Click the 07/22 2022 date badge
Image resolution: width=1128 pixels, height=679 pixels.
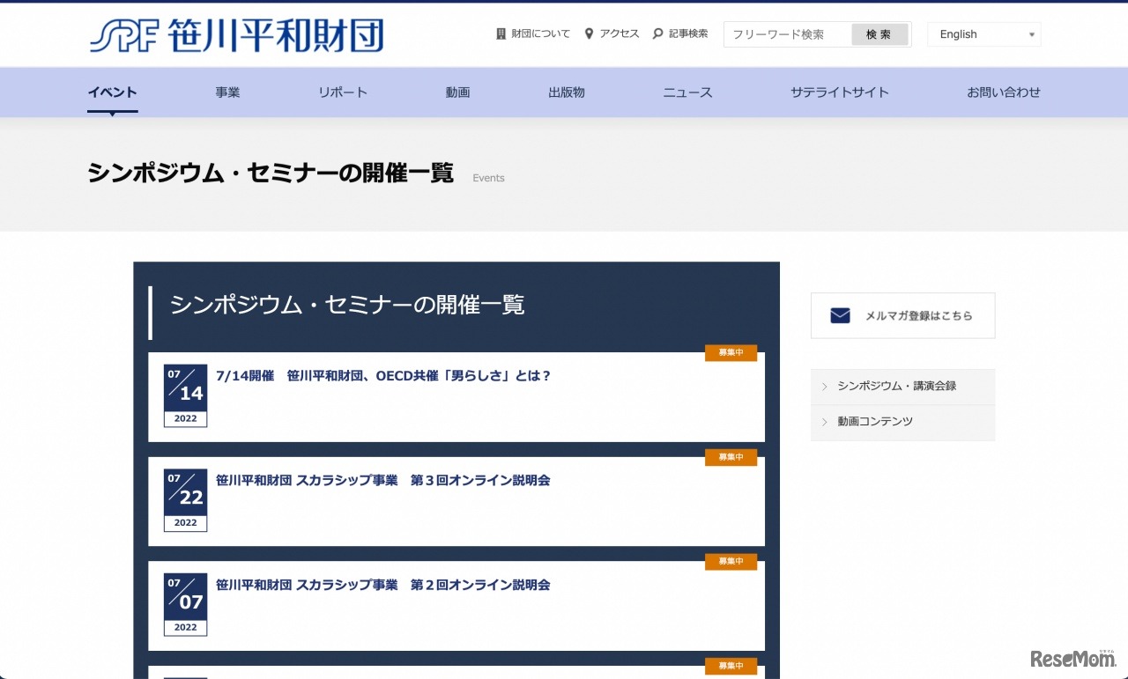(x=185, y=499)
